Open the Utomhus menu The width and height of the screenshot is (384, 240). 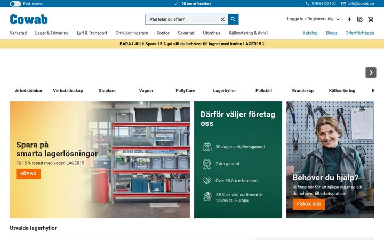tap(211, 33)
